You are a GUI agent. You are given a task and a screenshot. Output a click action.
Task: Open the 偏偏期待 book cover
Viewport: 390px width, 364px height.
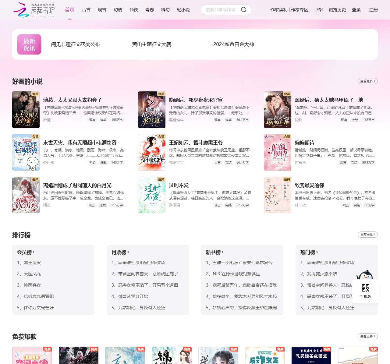tap(277, 152)
